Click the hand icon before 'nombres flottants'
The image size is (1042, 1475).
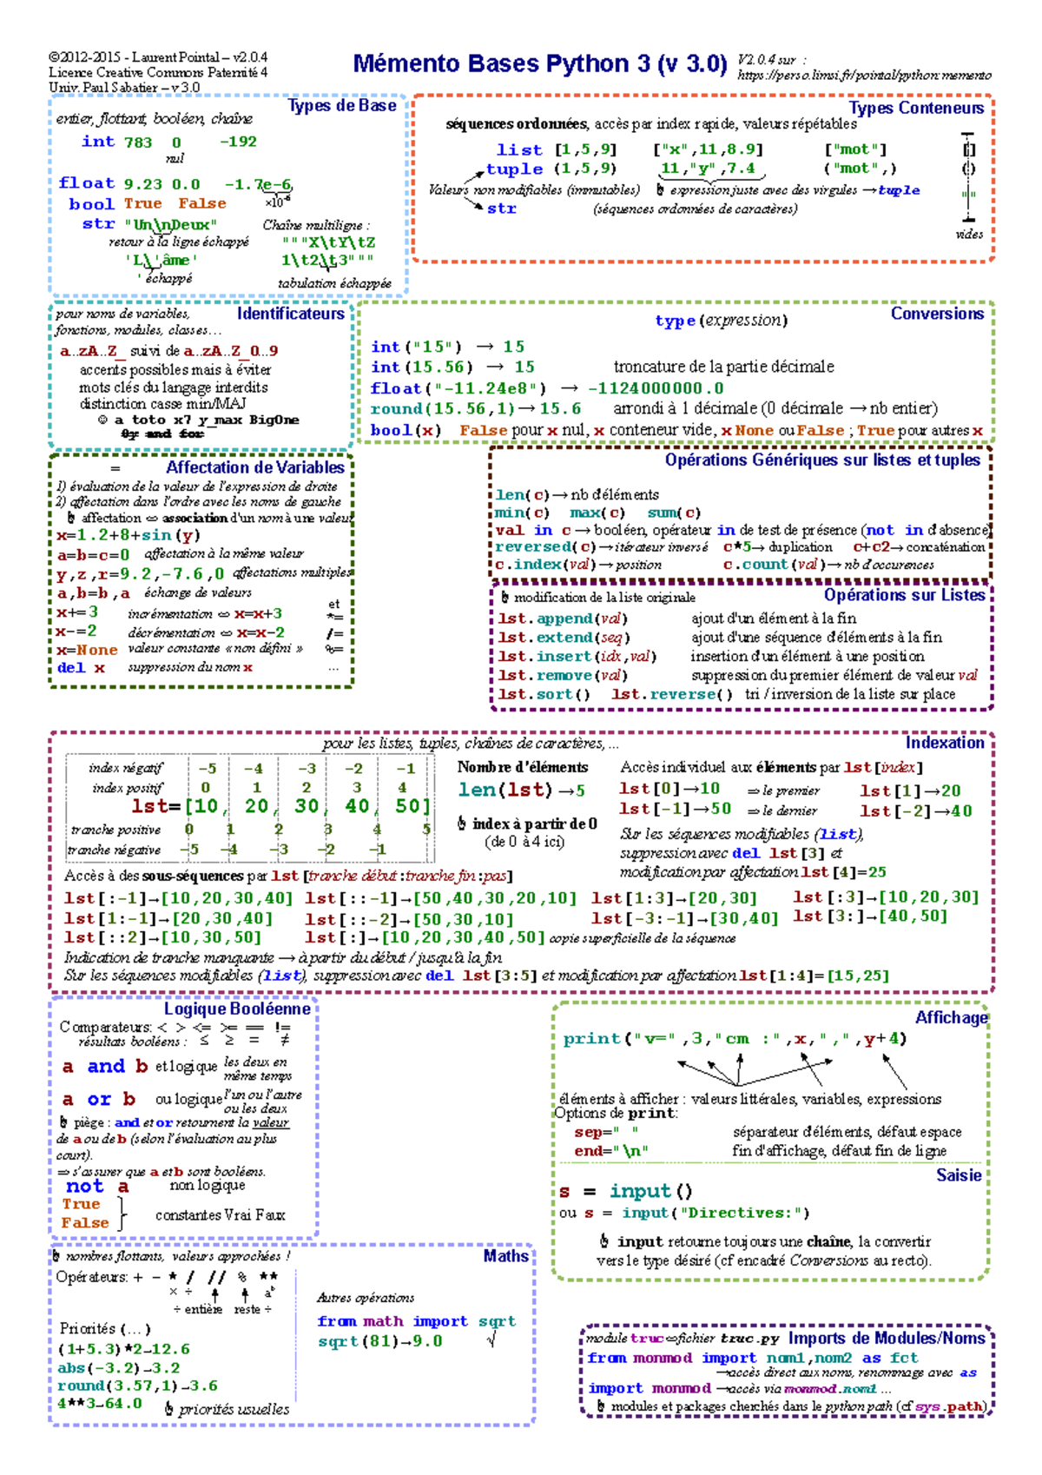coord(56,1256)
